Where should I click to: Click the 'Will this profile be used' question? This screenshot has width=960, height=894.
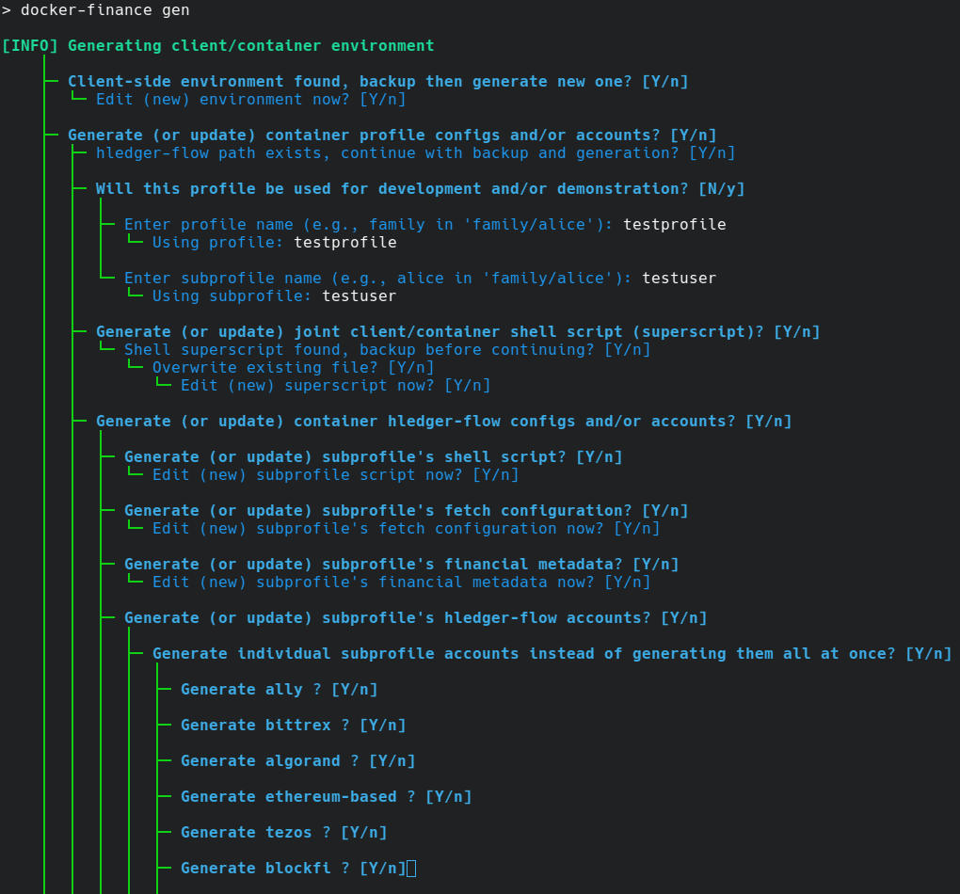[x=420, y=189]
